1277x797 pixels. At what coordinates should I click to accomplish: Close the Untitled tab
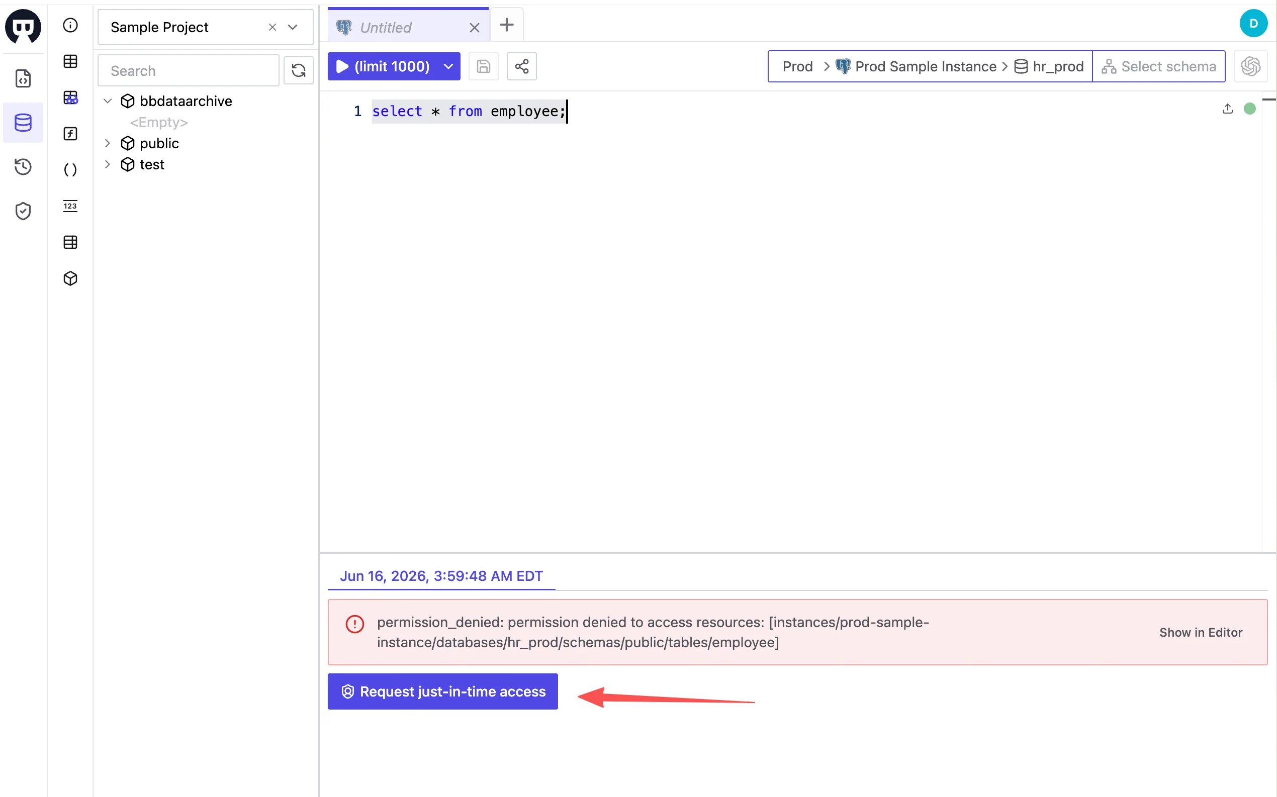(x=474, y=28)
